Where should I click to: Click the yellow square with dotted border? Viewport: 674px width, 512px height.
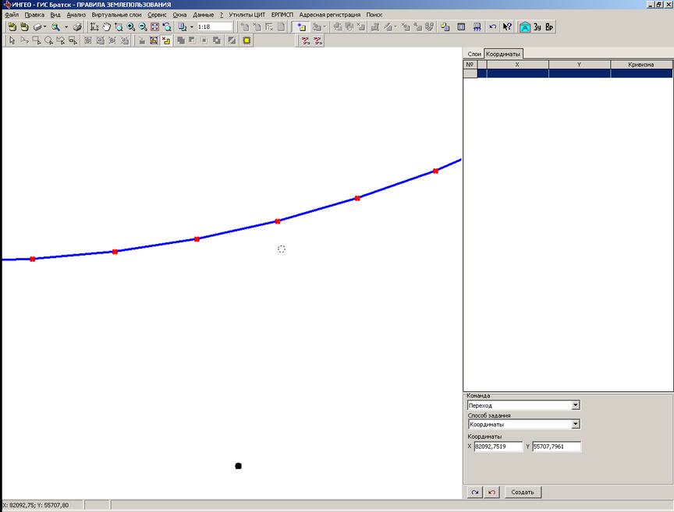(x=247, y=41)
